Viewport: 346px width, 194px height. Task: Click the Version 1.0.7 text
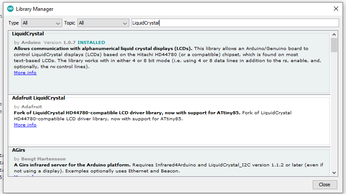(60, 42)
